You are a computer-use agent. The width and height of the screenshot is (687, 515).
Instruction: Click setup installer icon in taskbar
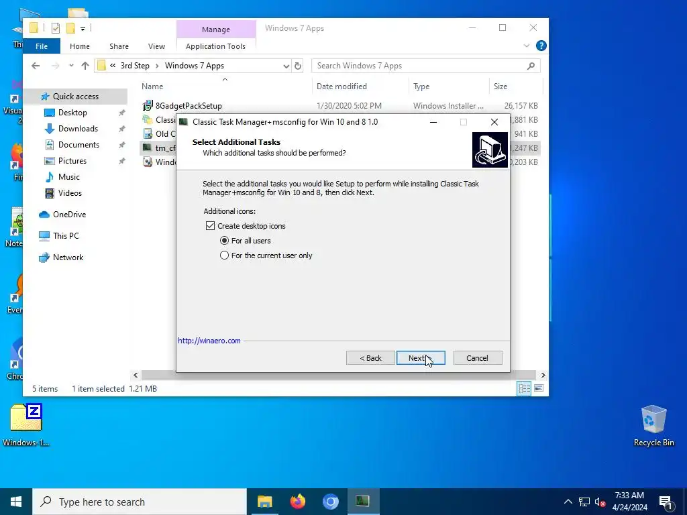tap(363, 502)
